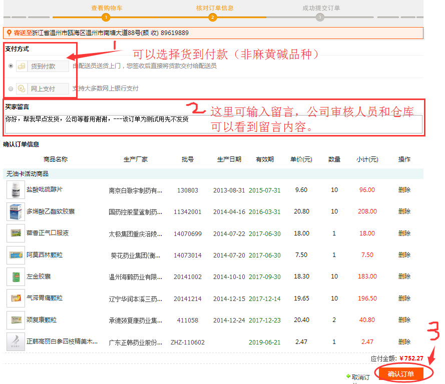Select the 网上支付 radio button
The height and width of the screenshot is (384, 445).
tap(11, 88)
